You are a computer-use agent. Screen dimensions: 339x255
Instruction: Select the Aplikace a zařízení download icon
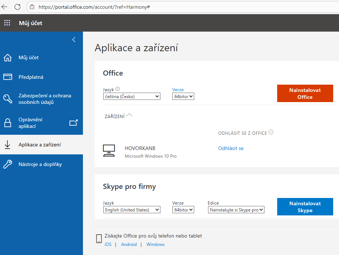click(7, 145)
